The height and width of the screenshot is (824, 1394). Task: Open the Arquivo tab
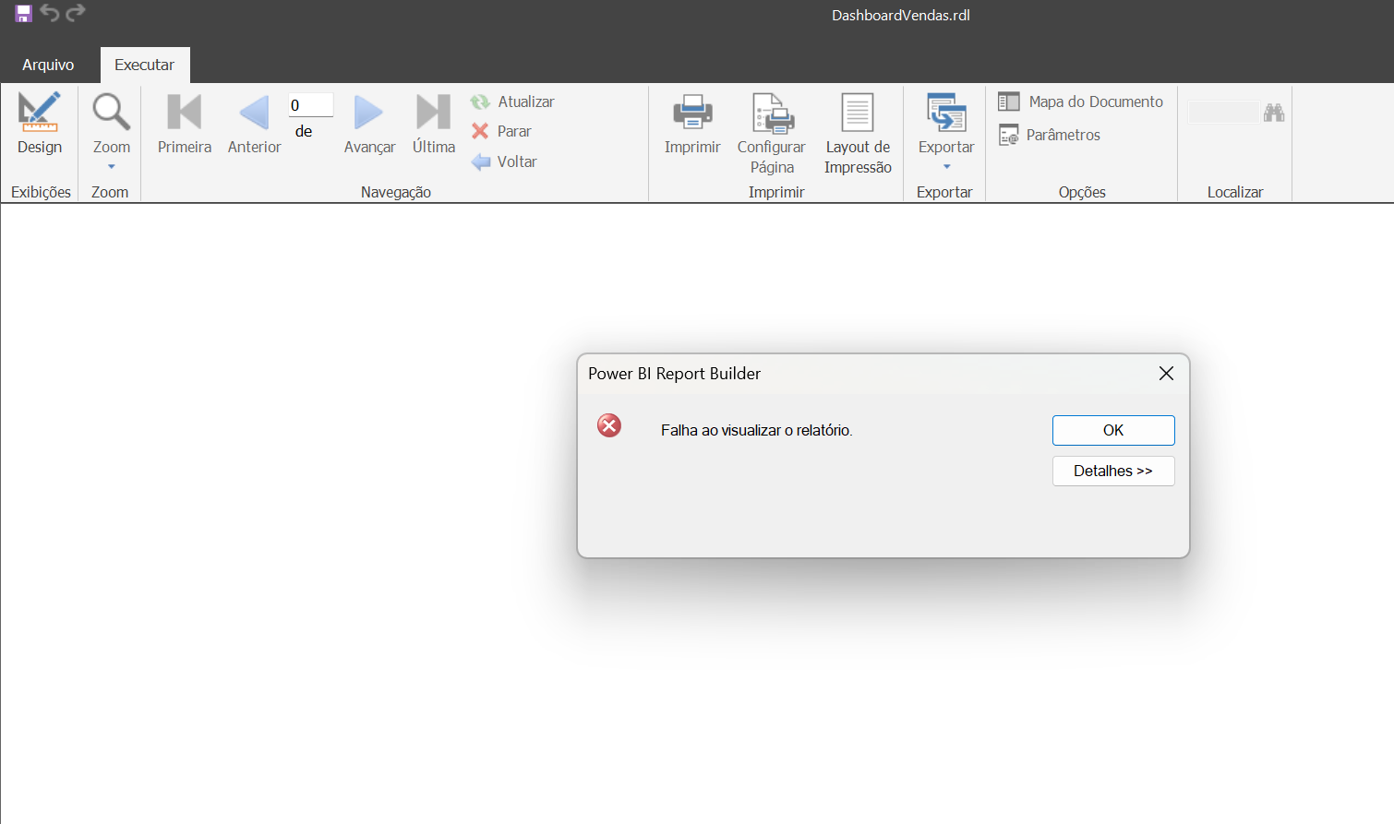pos(48,65)
